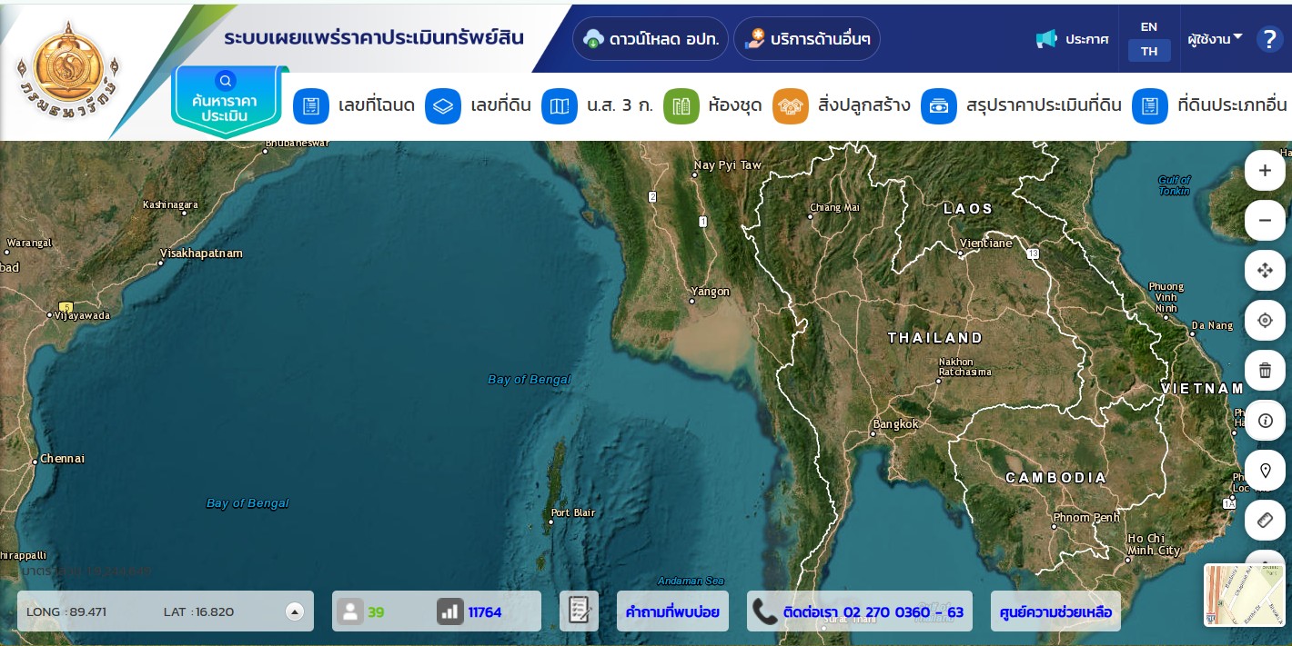This screenshot has width=1292, height=646.
Task: Select the ห้องชุด condominium tab
Action: 712,106
